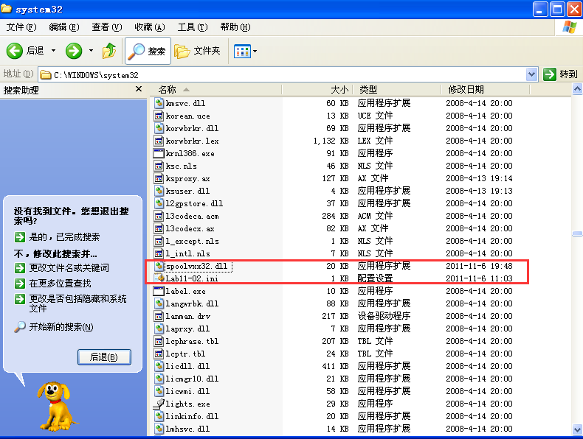Open forward history dropdown arrow
The image size is (583, 439).
click(x=91, y=51)
